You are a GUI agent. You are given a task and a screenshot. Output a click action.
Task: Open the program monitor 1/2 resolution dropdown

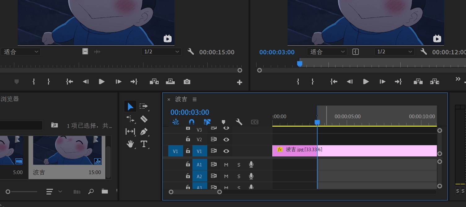click(x=394, y=52)
